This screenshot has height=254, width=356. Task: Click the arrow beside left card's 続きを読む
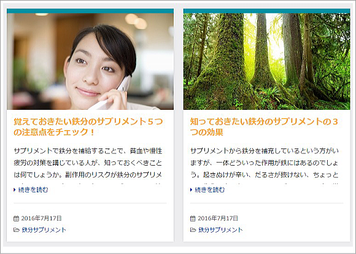[x=15, y=190]
